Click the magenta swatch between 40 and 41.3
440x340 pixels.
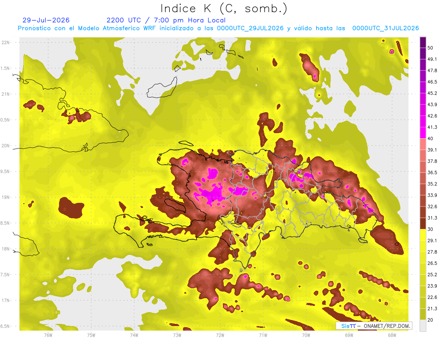(x=423, y=133)
